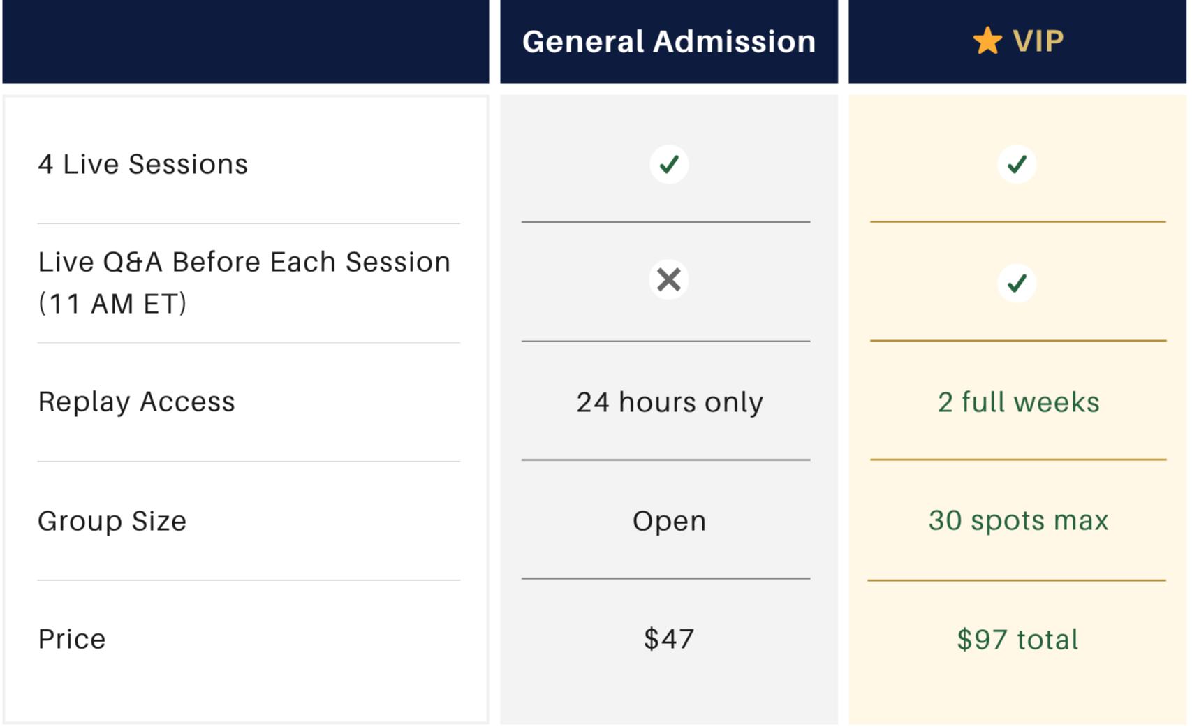This screenshot has height=727, width=1192.
Task: Click VIP 4 Live Sessions checkmark
Action: 1017,165
